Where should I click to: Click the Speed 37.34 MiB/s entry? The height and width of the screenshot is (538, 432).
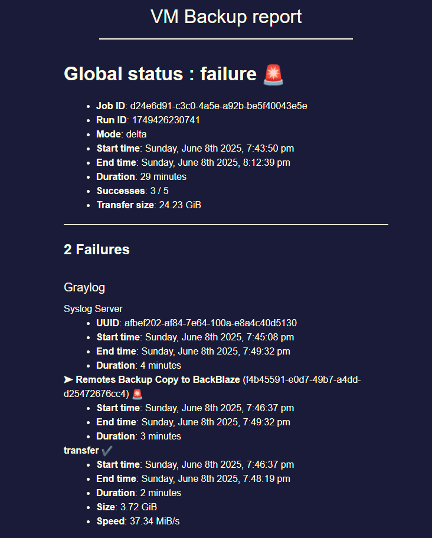coord(138,521)
